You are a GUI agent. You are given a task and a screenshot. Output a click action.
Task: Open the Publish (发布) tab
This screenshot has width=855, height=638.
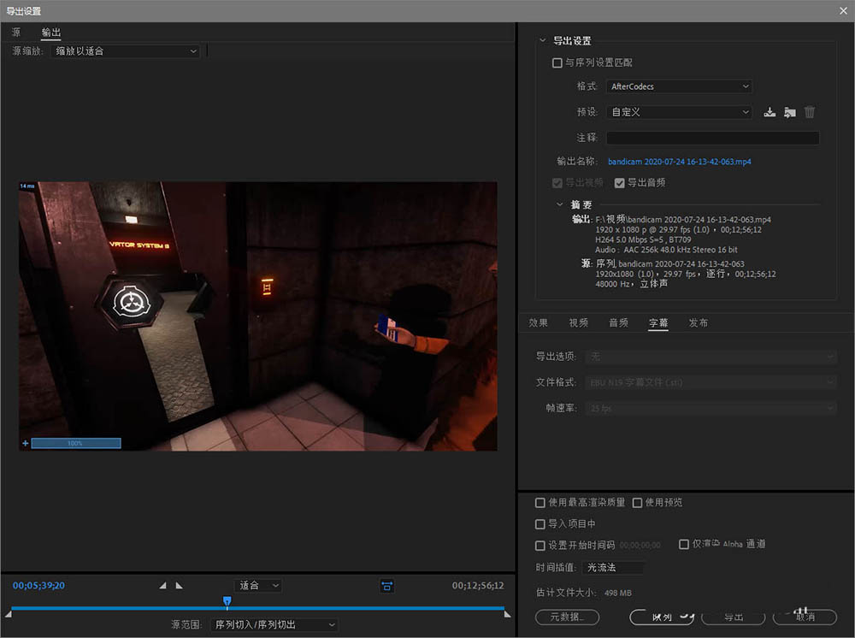pos(699,322)
